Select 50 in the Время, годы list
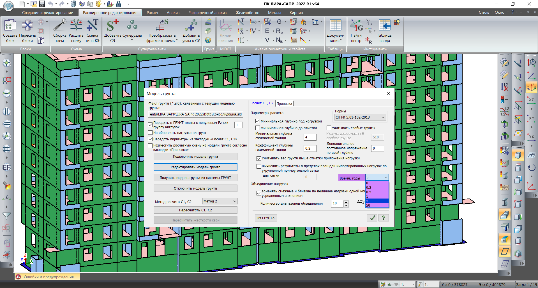Image resolution: width=538 pixels, height=288 pixels. click(x=377, y=206)
